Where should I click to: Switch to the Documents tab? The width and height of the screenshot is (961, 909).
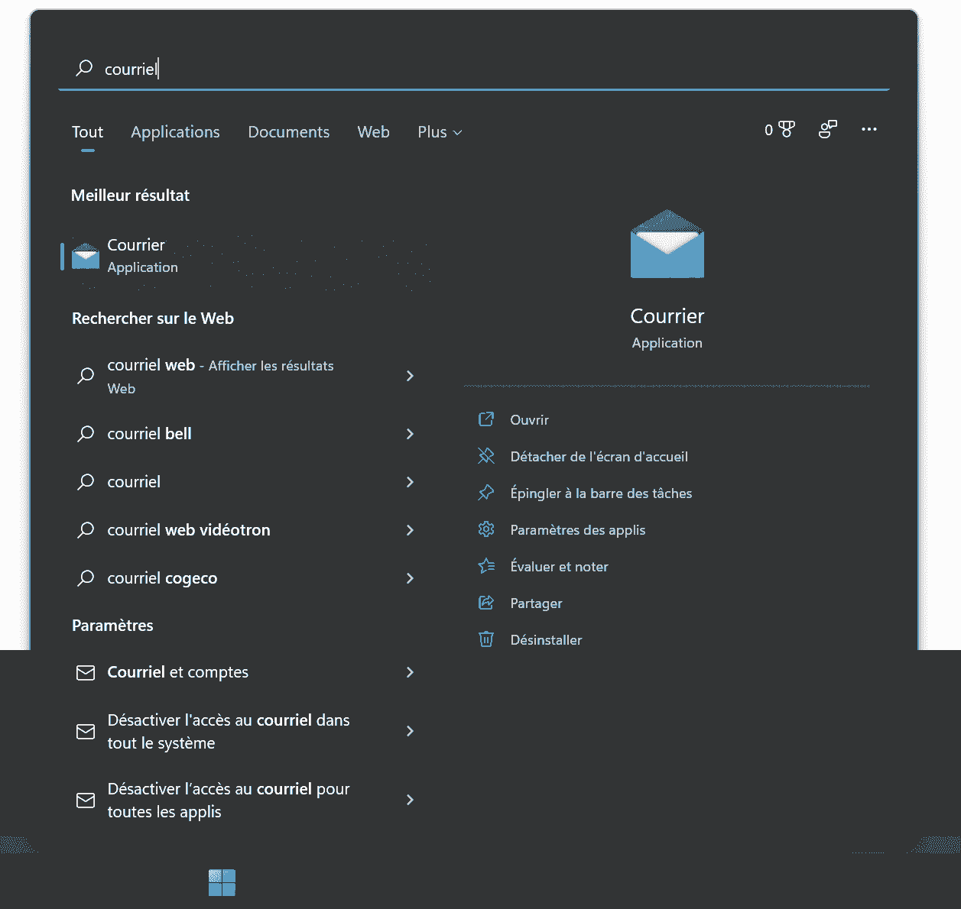pos(288,132)
